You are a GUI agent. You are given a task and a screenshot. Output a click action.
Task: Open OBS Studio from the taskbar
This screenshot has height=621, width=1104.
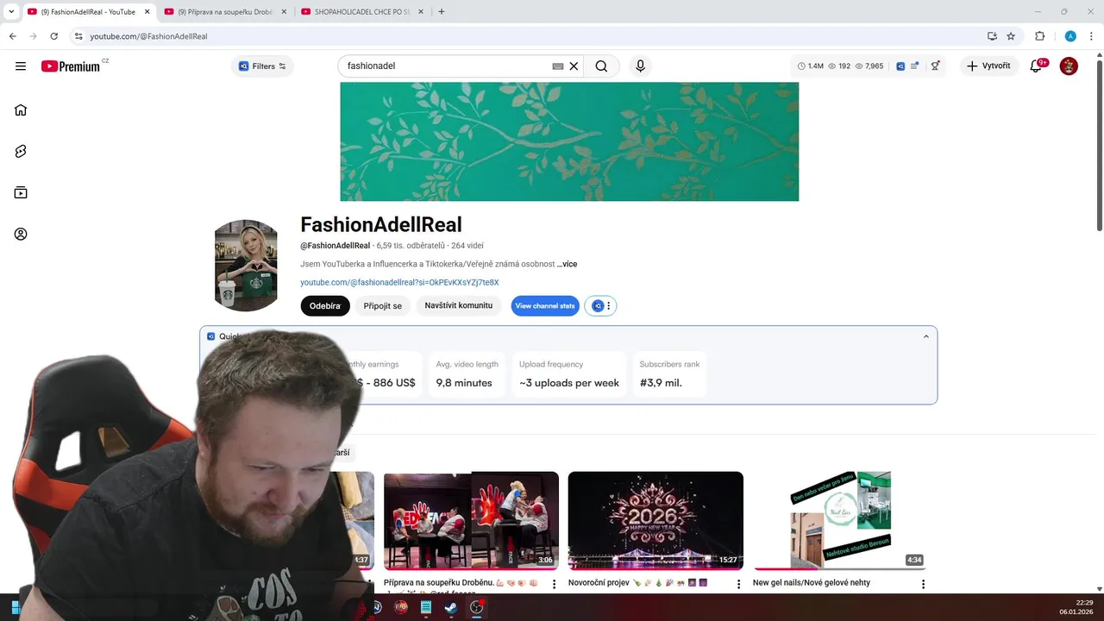click(475, 607)
